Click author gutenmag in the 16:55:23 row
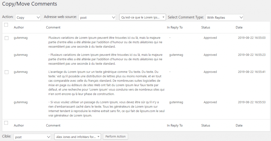This screenshot has height=141, width=271. (21, 55)
